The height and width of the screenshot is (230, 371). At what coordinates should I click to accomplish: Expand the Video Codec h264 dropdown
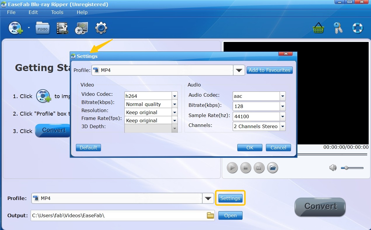point(175,96)
